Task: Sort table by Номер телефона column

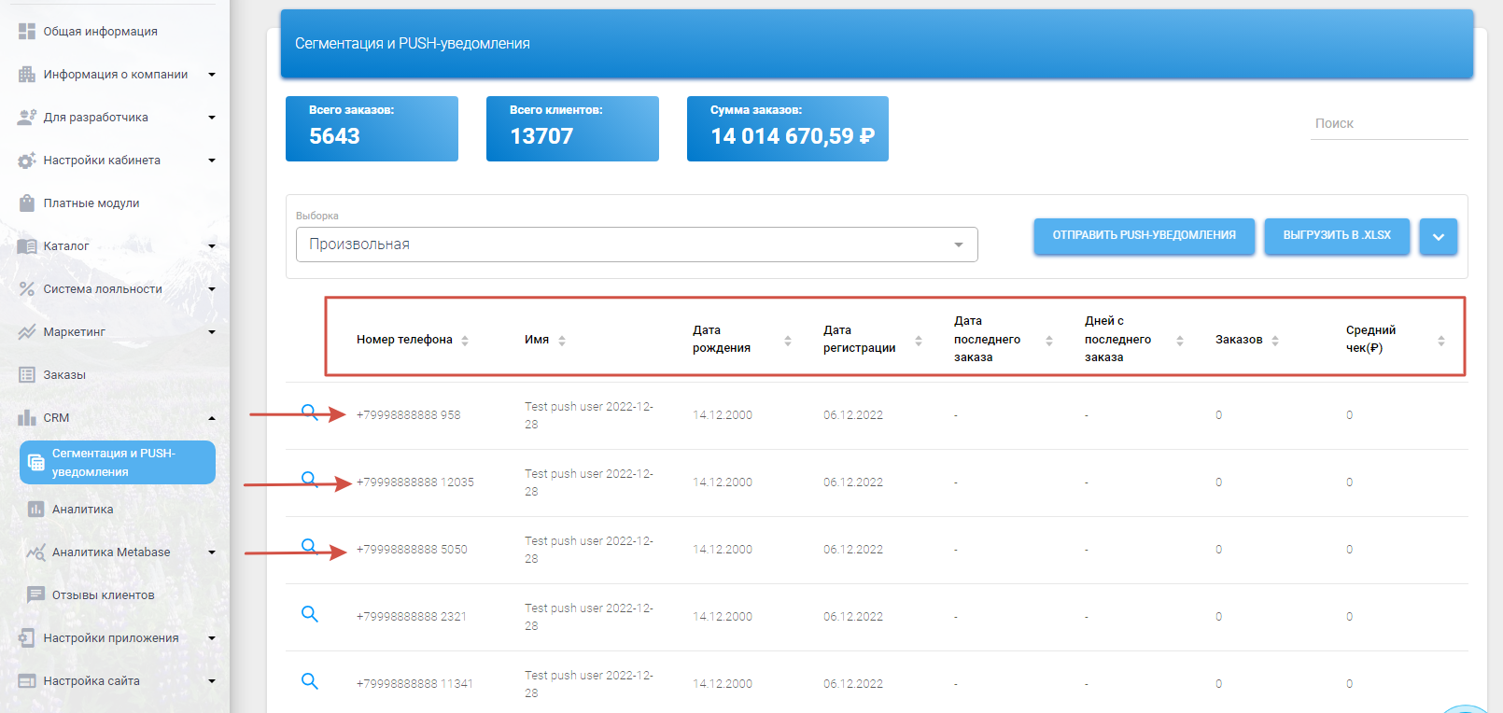Action: [465, 341]
